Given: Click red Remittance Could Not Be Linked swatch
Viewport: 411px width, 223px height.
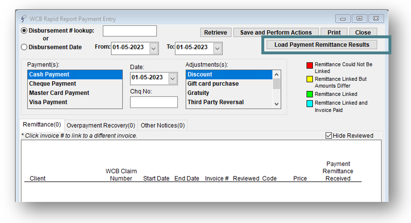Looking at the screenshot, I should (x=310, y=65).
